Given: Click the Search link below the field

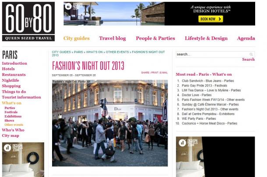Looking at the screenshot, I should [x=248, y=59].
